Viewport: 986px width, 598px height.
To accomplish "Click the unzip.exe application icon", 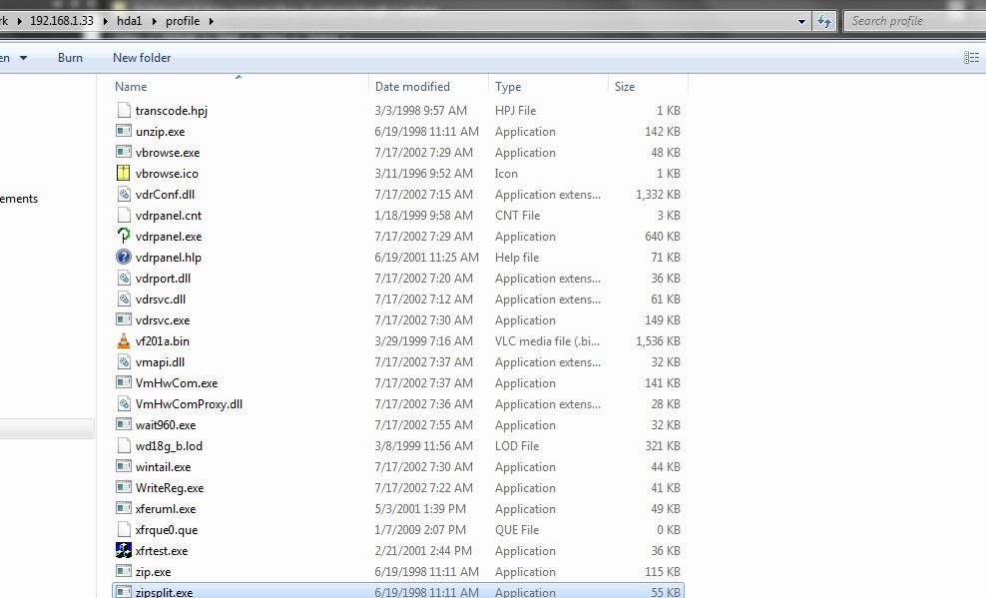I will [124, 132].
